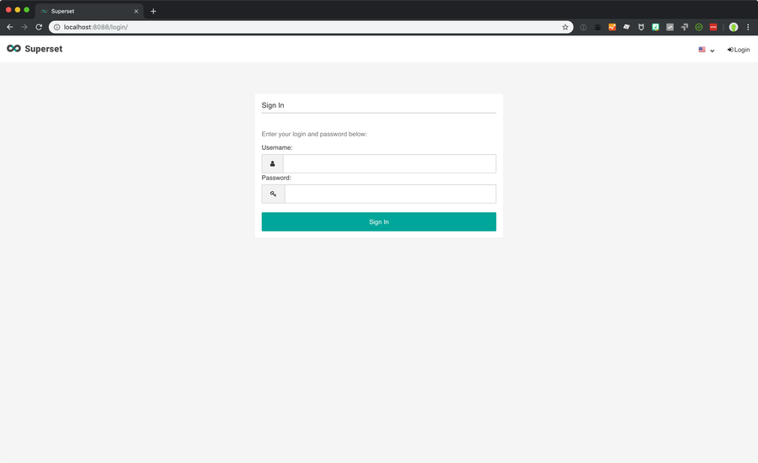Open new tab with plus button
Image resolution: width=758 pixels, height=463 pixels.
[153, 11]
